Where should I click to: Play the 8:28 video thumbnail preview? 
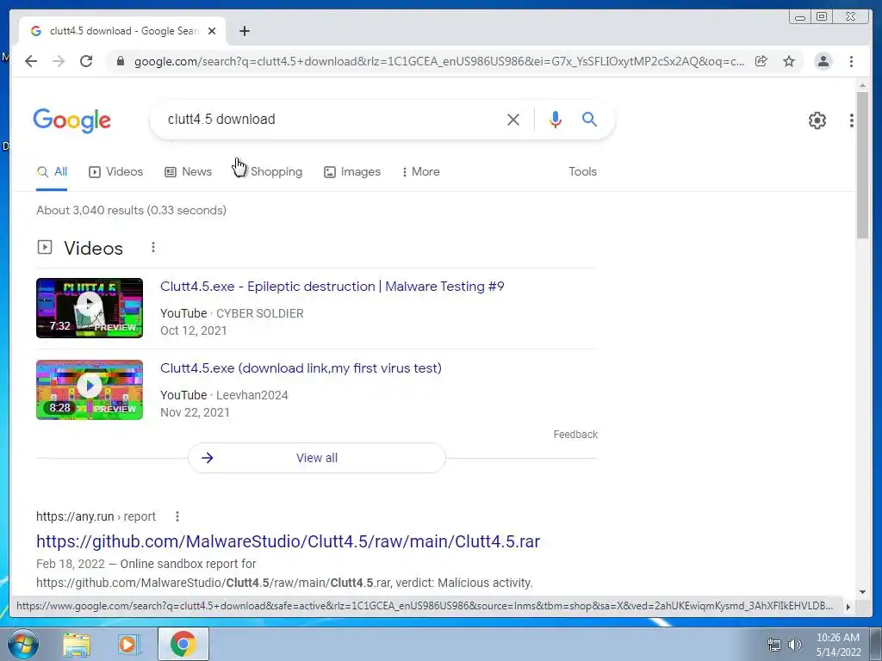click(x=90, y=390)
